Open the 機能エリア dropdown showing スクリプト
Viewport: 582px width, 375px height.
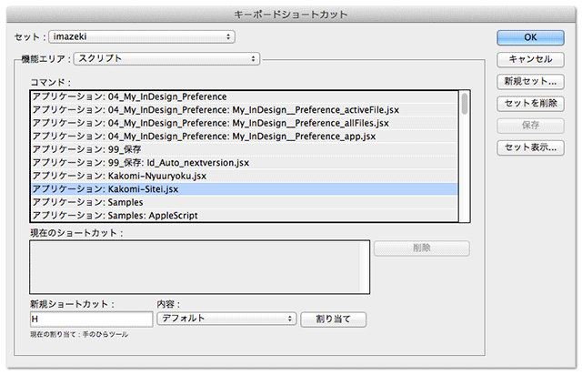click(x=166, y=59)
